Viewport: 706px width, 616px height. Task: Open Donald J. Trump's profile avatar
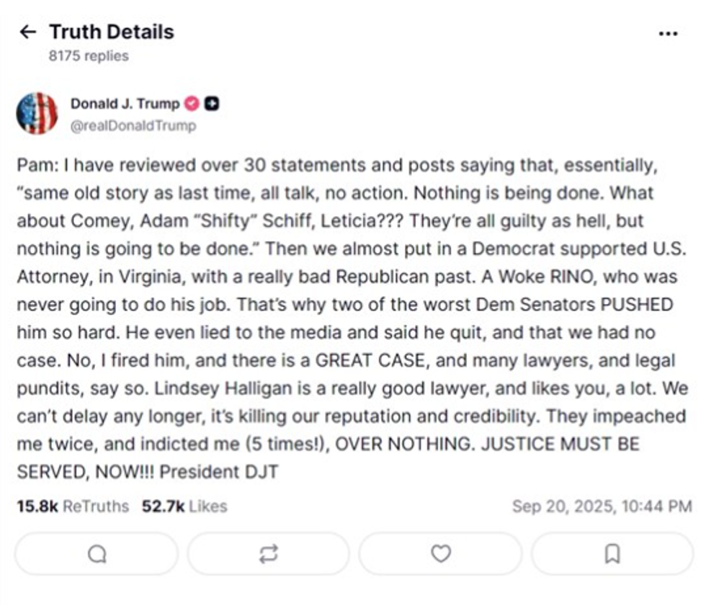point(37,113)
